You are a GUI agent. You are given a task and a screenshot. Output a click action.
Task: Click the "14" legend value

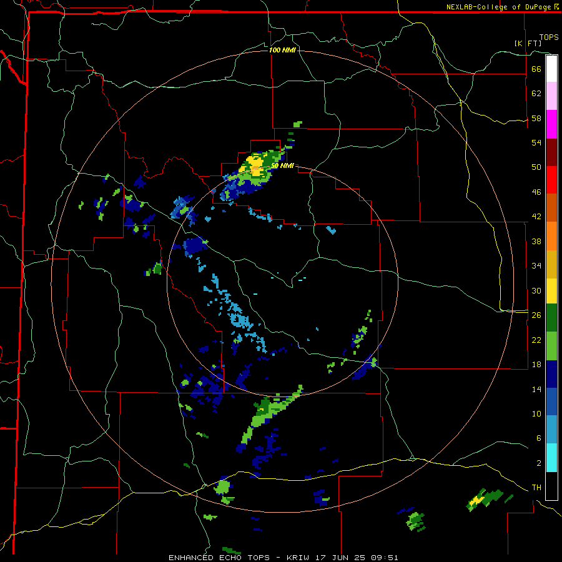click(x=536, y=389)
